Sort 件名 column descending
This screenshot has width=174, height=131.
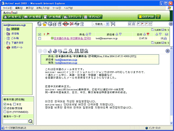click(x=90, y=34)
